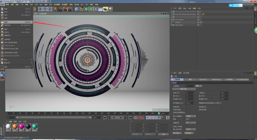The height and width of the screenshot is (140, 257).
Task: Click the cube primitive tool icon
Action: pyautogui.click(x=76, y=9)
